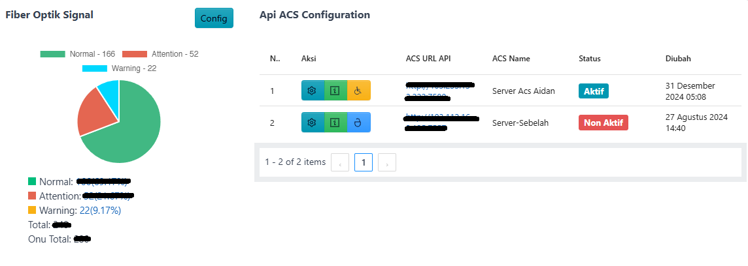
Task: Click Api ACS Configuration heading
Action: tap(315, 15)
